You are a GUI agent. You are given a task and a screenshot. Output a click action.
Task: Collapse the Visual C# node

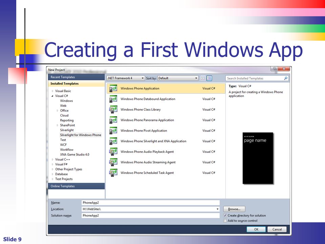pos(52,96)
